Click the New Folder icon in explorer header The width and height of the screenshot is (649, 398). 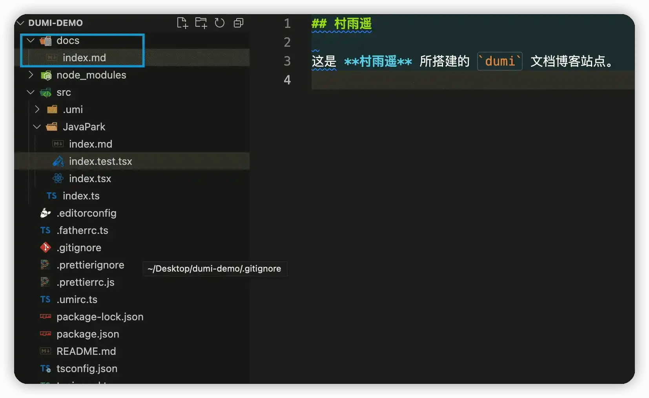coord(201,23)
